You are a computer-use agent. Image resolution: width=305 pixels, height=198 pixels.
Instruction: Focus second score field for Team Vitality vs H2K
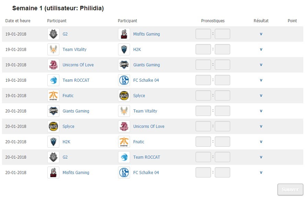pos(222,49)
